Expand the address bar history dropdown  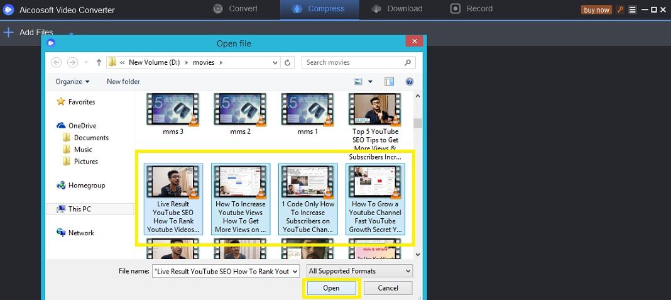click(x=275, y=62)
